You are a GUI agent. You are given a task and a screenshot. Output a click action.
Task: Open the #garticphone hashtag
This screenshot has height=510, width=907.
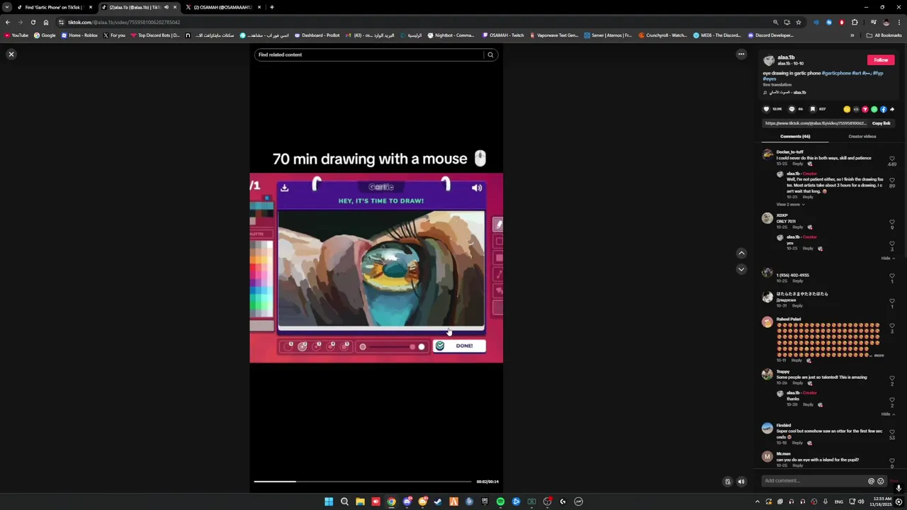tap(836, 73)
